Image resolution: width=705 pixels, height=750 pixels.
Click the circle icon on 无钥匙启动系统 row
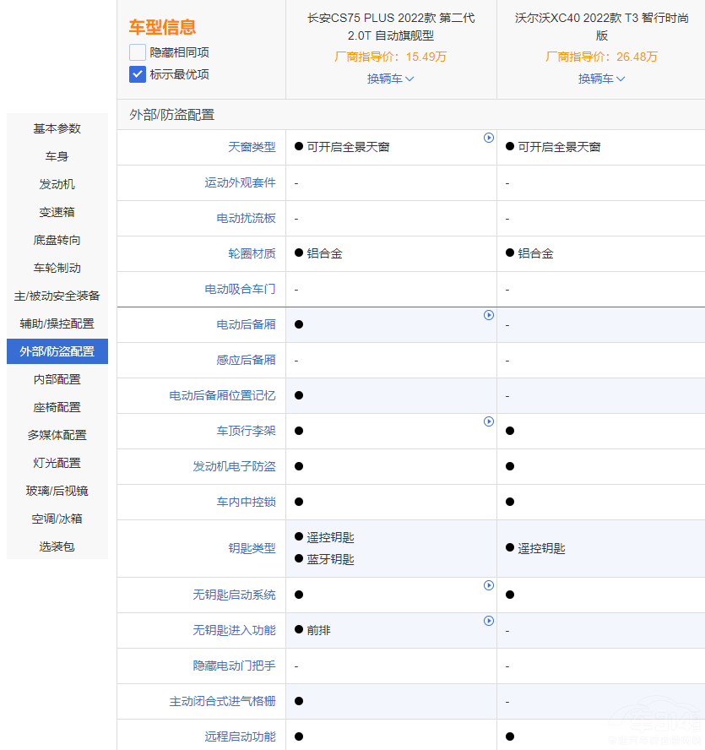[489, 585]
